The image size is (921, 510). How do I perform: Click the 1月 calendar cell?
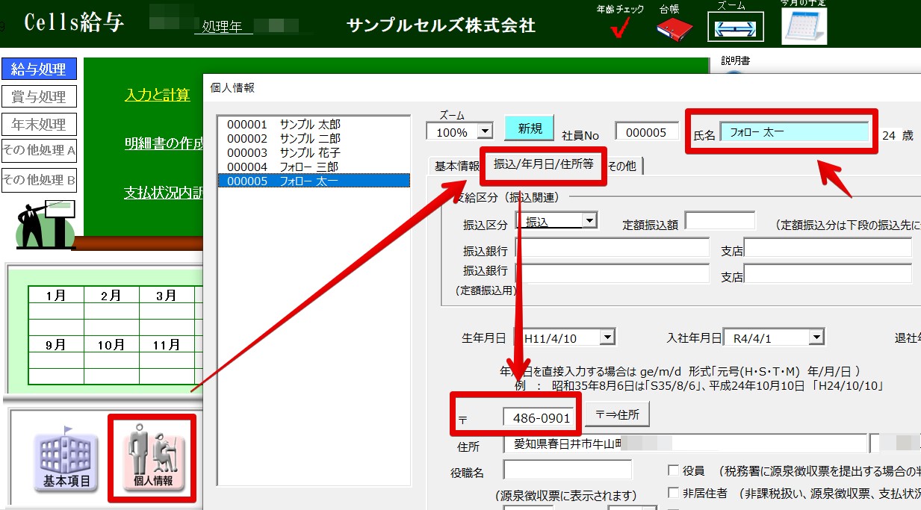(x=56, y=296)
